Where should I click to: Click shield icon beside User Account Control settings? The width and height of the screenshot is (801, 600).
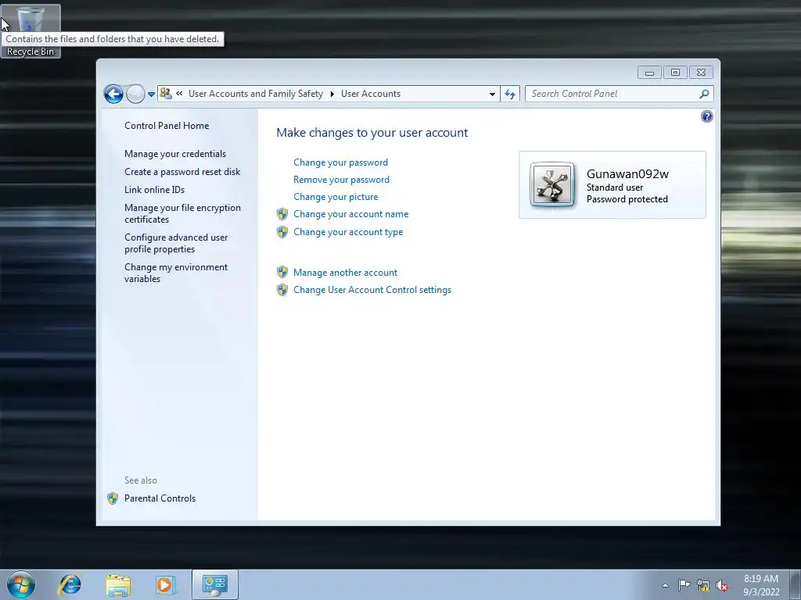coord(282,290)
